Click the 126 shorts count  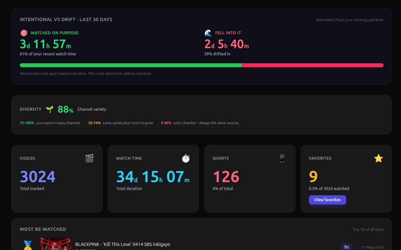coord(226,177)
